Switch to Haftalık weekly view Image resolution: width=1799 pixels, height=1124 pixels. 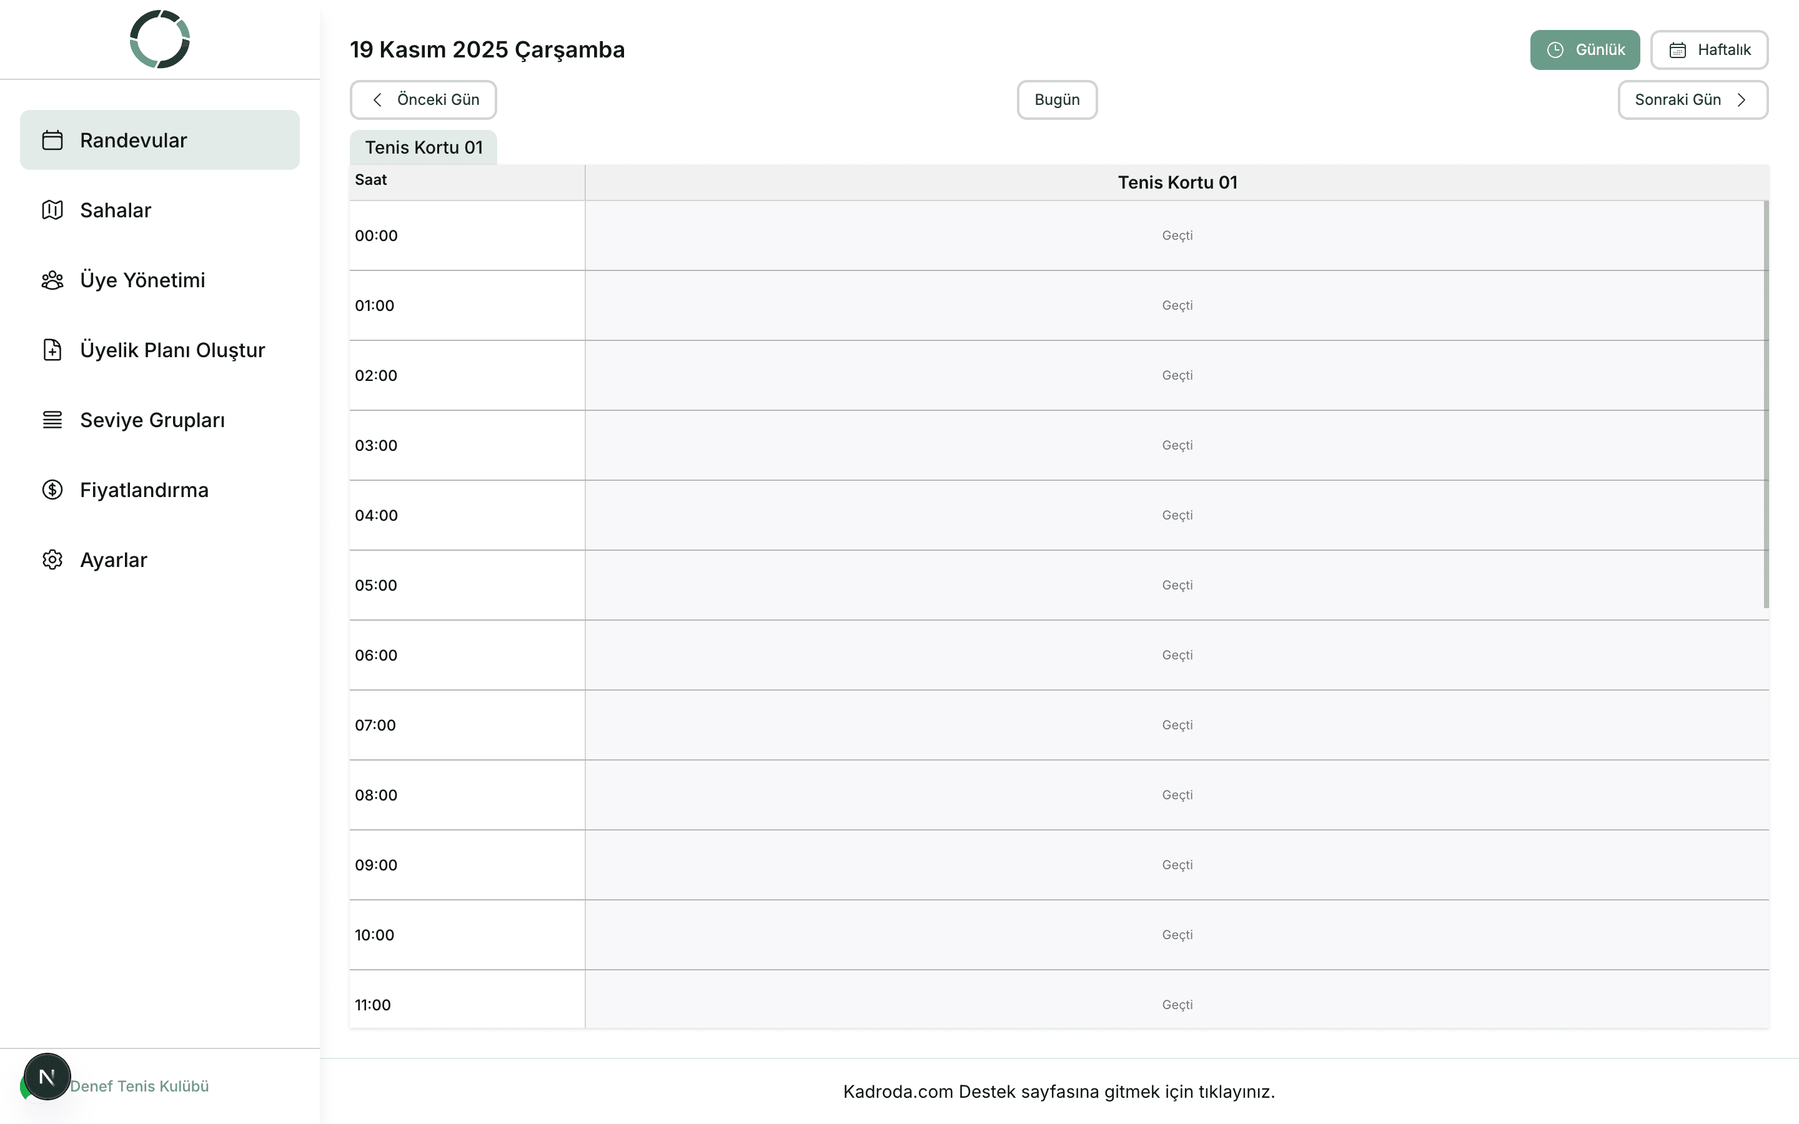point(1708,50)
